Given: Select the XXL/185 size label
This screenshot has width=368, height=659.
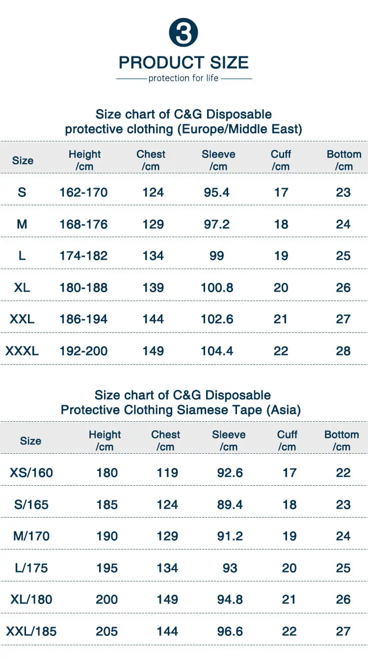Looking at the screenshot, I should (x=31, y=632).
